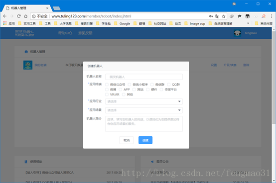Screen dimensions: 276x183
Task: Check the 微信群 checkbox
Action: (152, 85)
